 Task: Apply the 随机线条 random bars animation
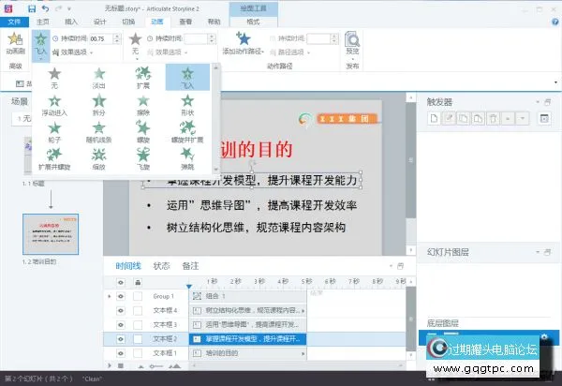99,132
